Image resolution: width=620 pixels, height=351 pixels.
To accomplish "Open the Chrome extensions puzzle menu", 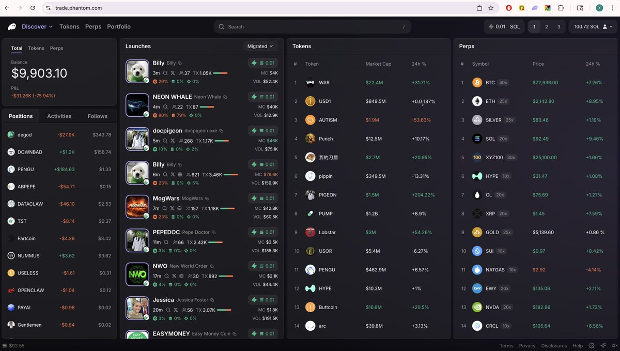I will (561, 8).
